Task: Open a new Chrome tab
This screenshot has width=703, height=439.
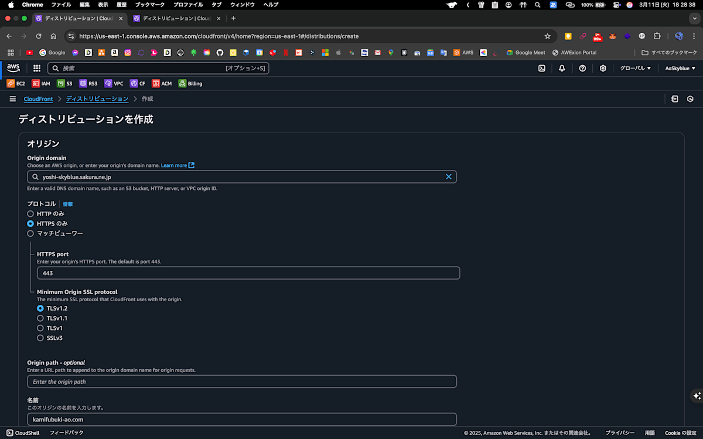Action: [233, 18]
